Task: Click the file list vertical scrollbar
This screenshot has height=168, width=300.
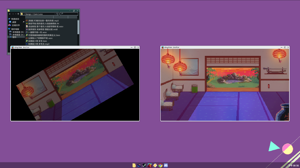Action: tap(78, 27)
